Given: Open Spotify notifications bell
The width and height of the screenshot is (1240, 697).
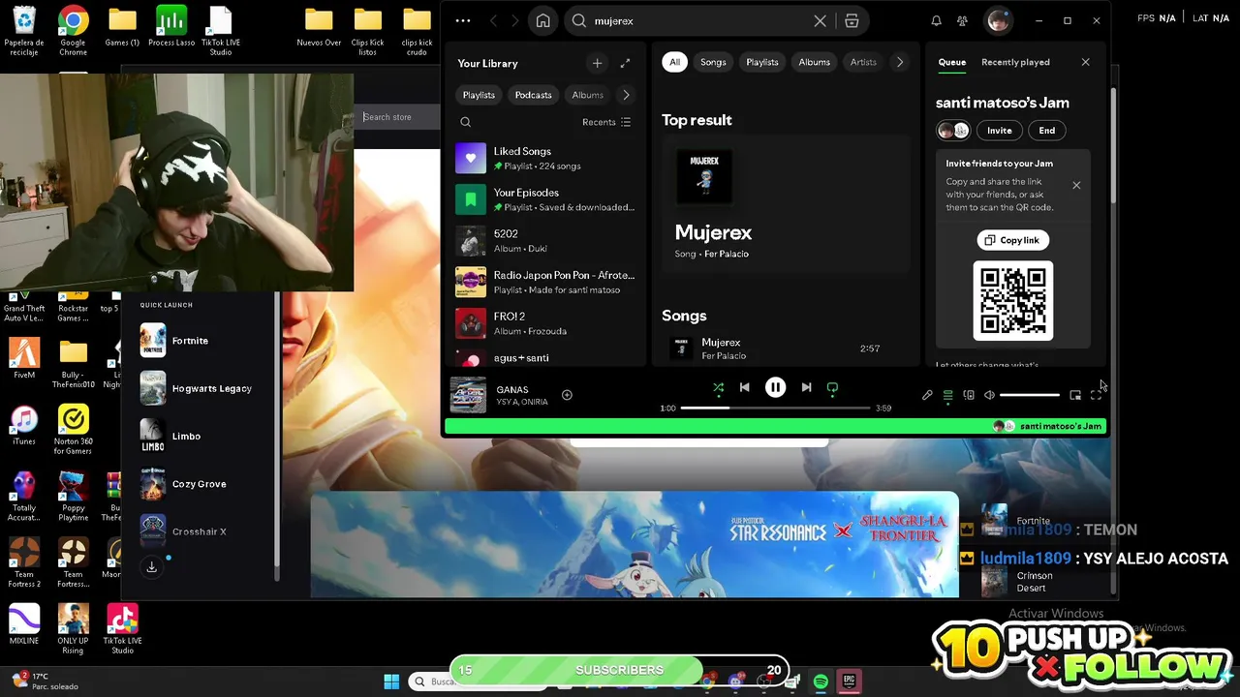Looking at the screenshot, I should click(x=936, y=20).
